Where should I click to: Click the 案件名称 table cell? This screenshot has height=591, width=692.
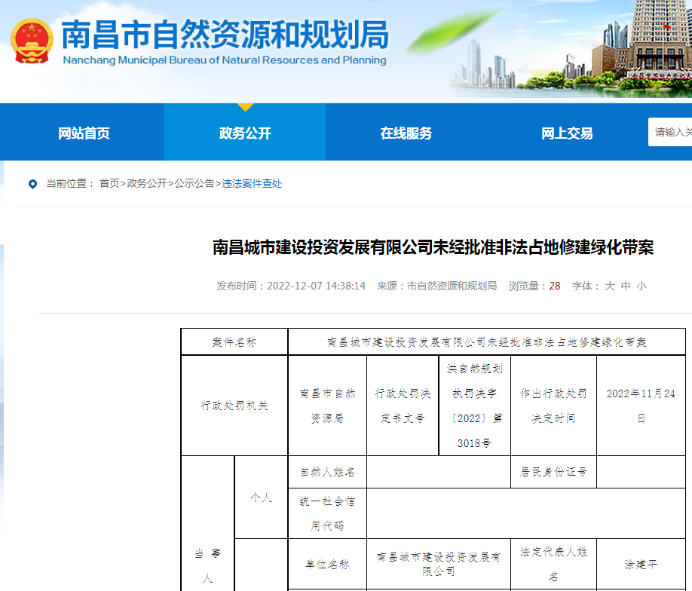coord(234,342)
